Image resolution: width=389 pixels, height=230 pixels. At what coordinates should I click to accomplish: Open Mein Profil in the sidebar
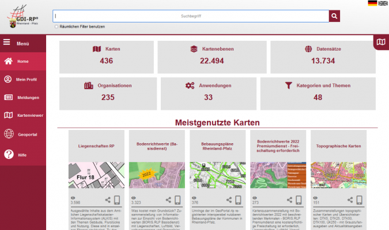coord(23,79)
